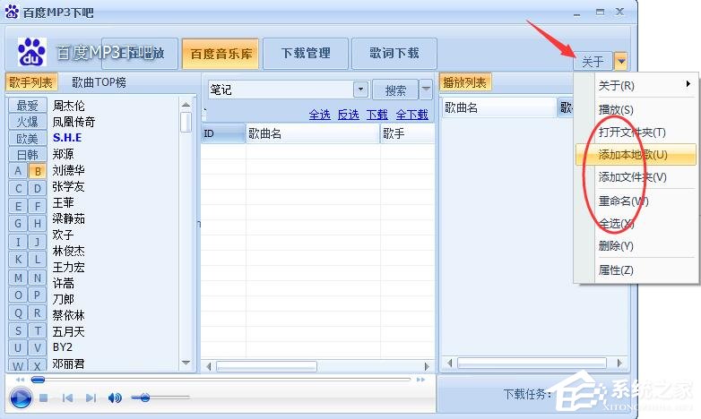Choose 重命名(W) from the menu
This screenshot has height=419, width=701.
636,201
